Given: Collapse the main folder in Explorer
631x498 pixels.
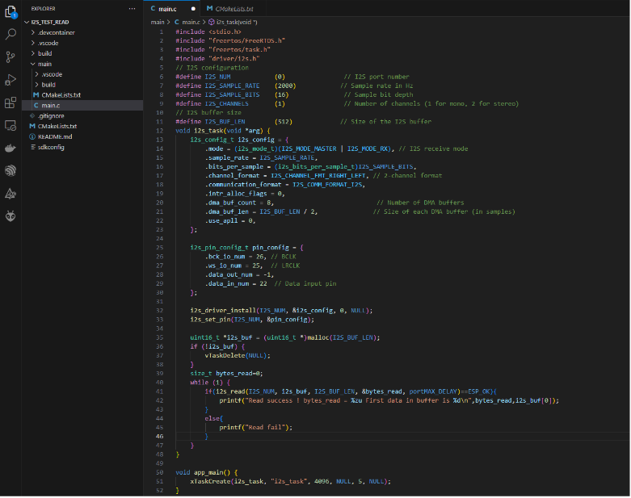Looking at the screenshot, I should 44,64.
